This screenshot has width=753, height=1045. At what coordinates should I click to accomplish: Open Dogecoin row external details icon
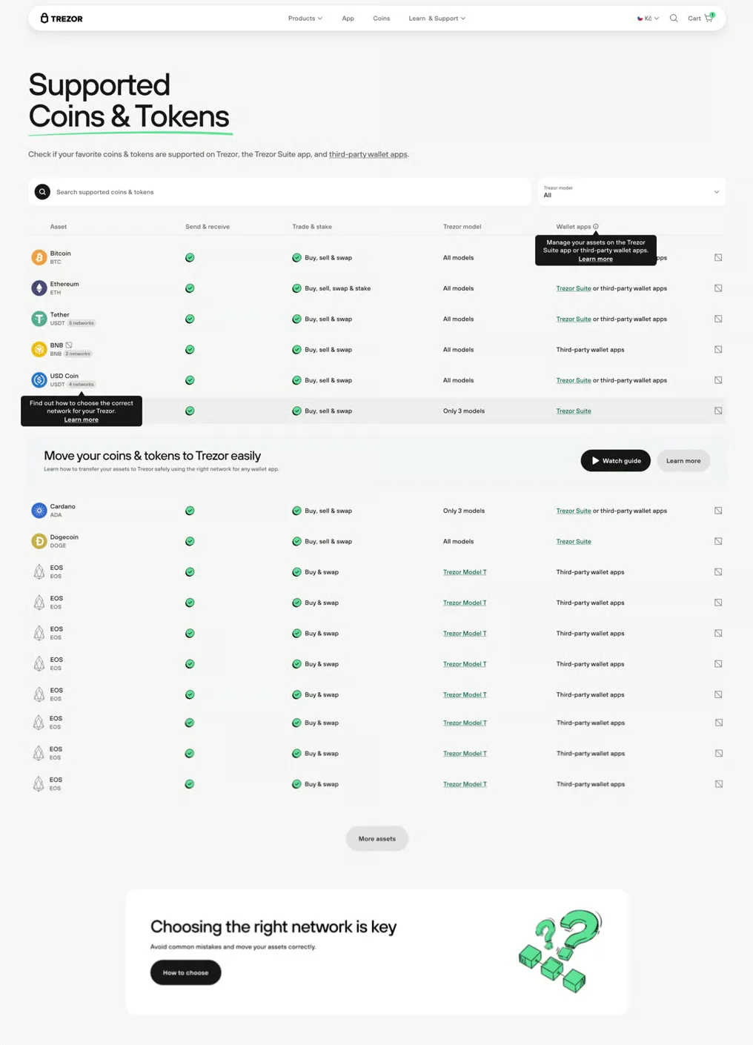tap(718, 542)
